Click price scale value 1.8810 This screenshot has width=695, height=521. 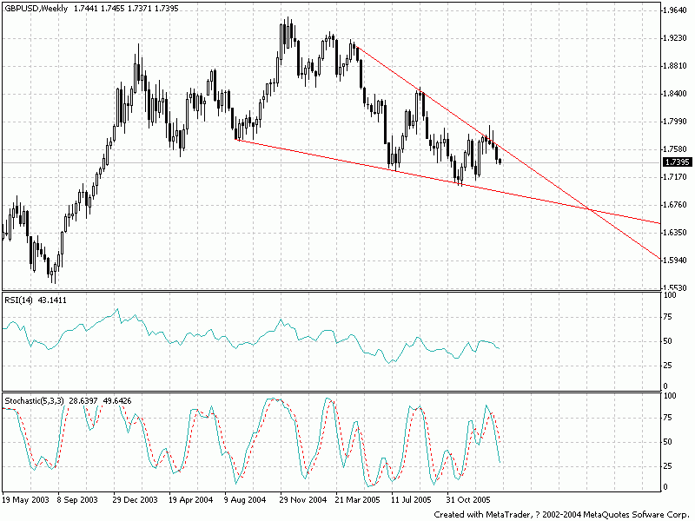coord(675,66)
